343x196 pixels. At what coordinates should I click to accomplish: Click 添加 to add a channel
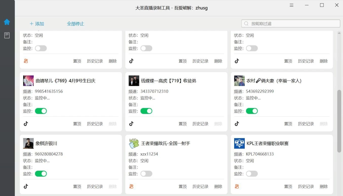pyautogui.click(x=37, y=24)
